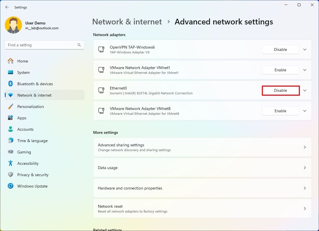The image size is (319, 231).
Task: Click the Find a setting search box
Action: [44, 45]
